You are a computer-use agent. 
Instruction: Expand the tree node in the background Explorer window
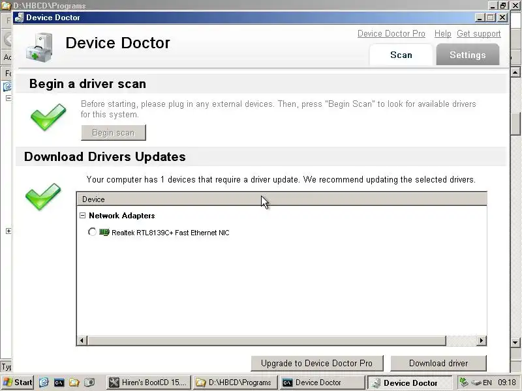[x=8, y=231]
